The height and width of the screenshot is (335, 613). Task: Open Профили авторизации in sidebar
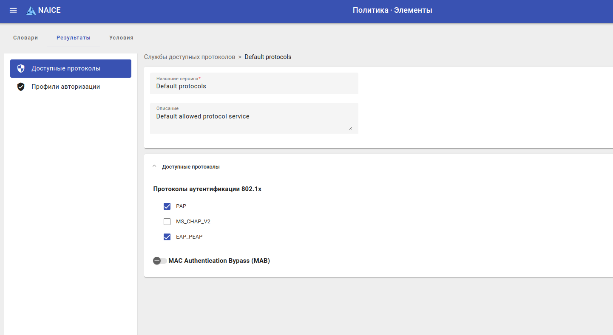(65, 87)
